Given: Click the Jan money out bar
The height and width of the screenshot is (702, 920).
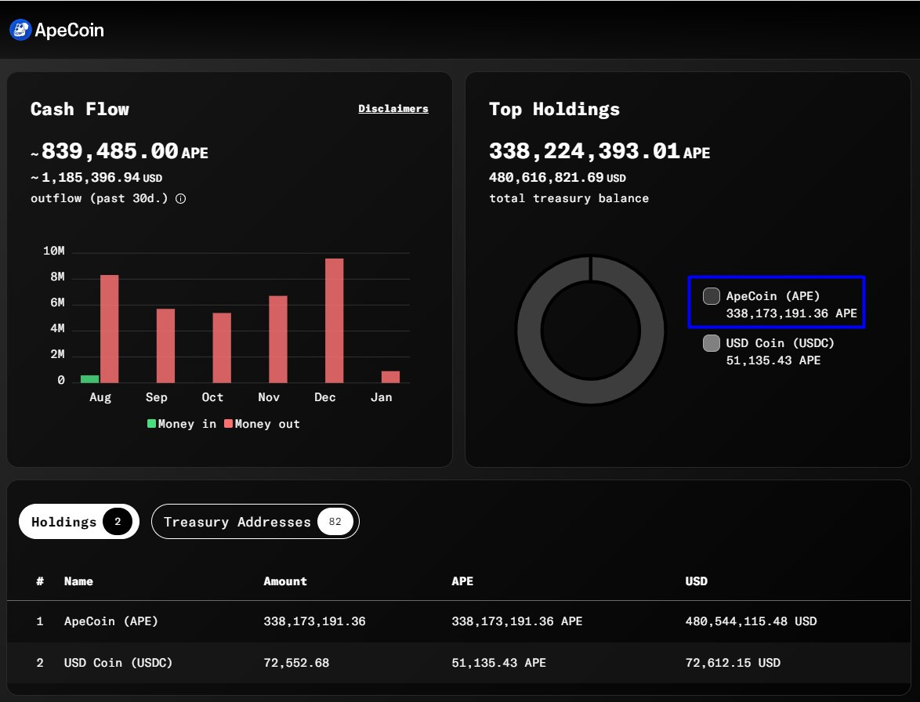Looking at the screenshot, I should click(x=391, y=377).
